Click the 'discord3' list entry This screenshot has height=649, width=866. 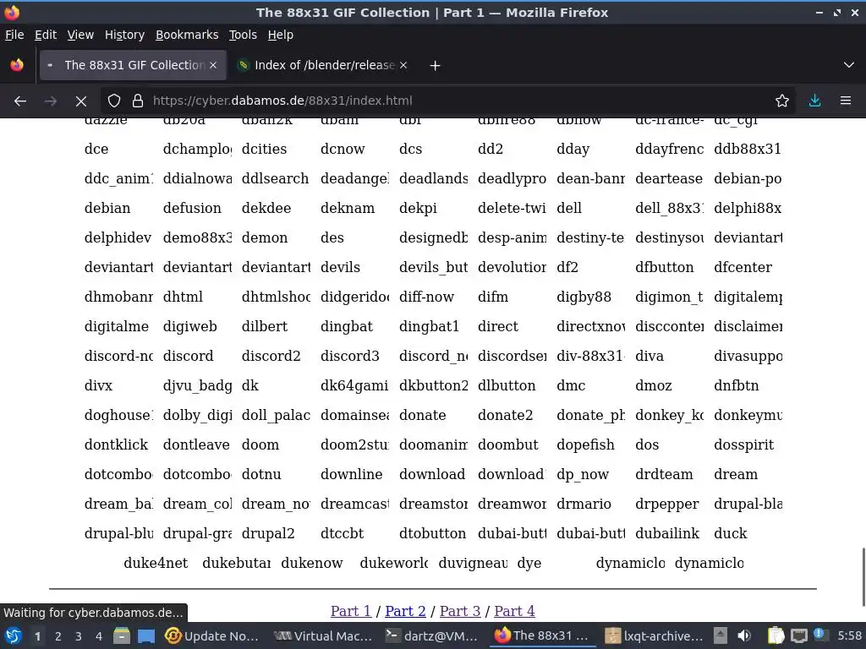click(349, 356)
